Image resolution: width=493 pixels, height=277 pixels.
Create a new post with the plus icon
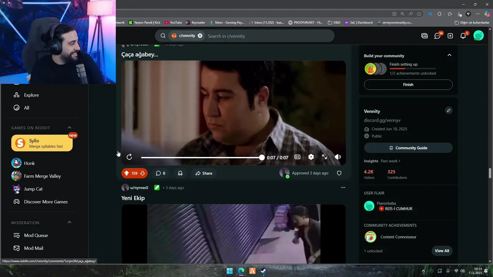tap(450, 36)
